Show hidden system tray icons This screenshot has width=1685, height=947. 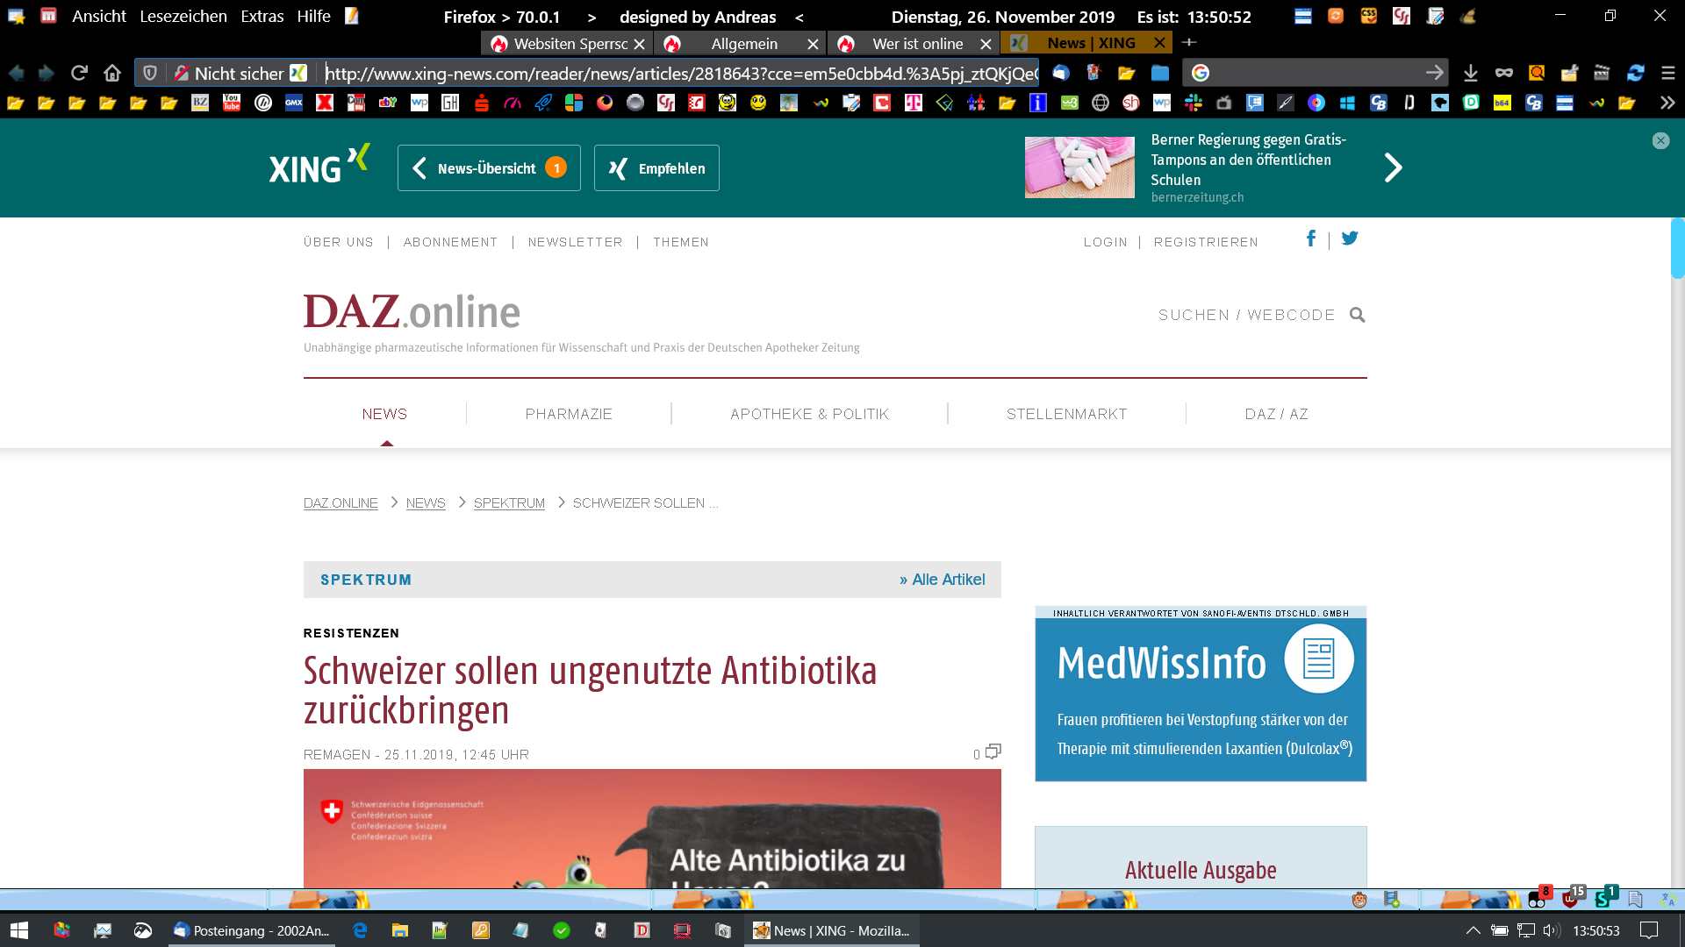pos(1473,930)
